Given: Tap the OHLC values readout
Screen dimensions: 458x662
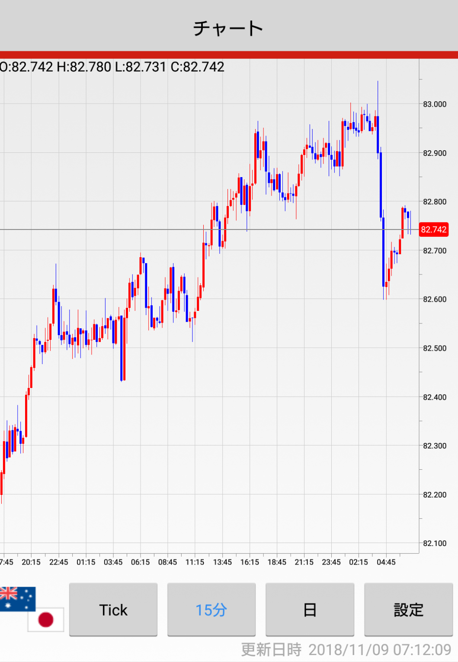Looking at the screenshot, I should pyautogui.click(x=112, y=67).
